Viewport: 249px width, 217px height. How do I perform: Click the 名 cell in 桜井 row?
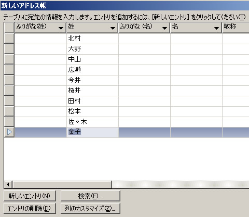[x=196, y=91]
